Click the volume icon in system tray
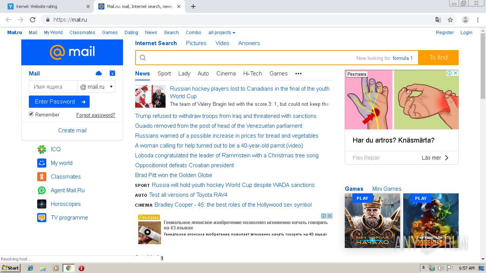 (441, 268)
